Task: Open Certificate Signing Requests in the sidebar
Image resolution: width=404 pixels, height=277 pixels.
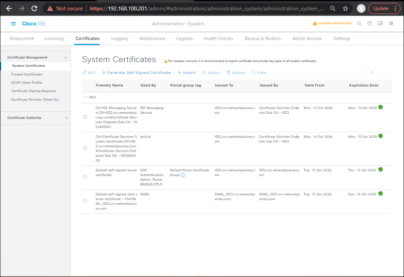Action: point(33,91)
